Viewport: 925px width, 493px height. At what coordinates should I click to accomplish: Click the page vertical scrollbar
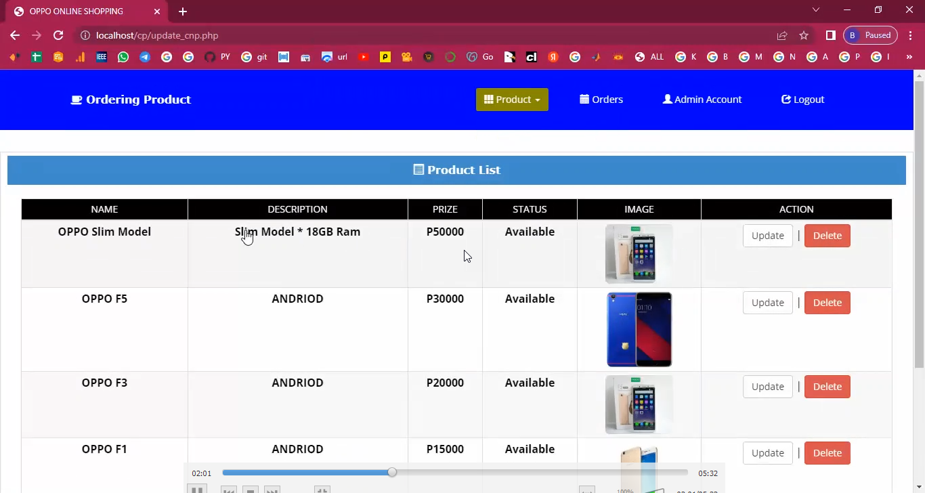coord(919,223)
